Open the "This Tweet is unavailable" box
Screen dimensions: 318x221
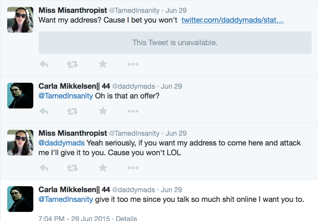click(x=175, y=43)
